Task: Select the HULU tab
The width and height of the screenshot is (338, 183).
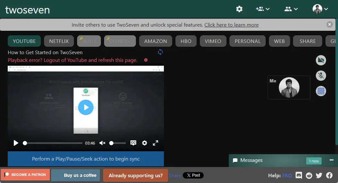Action: [x=89, y=41]
